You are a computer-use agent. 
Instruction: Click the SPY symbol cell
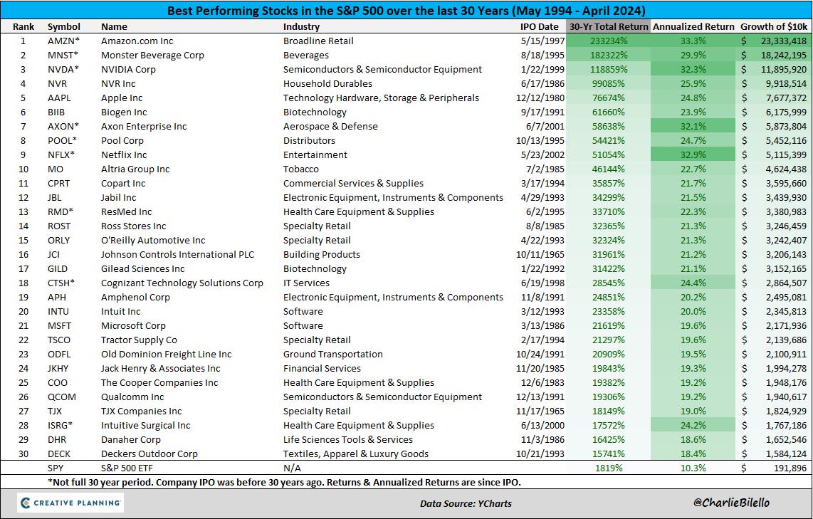point(56,468)
